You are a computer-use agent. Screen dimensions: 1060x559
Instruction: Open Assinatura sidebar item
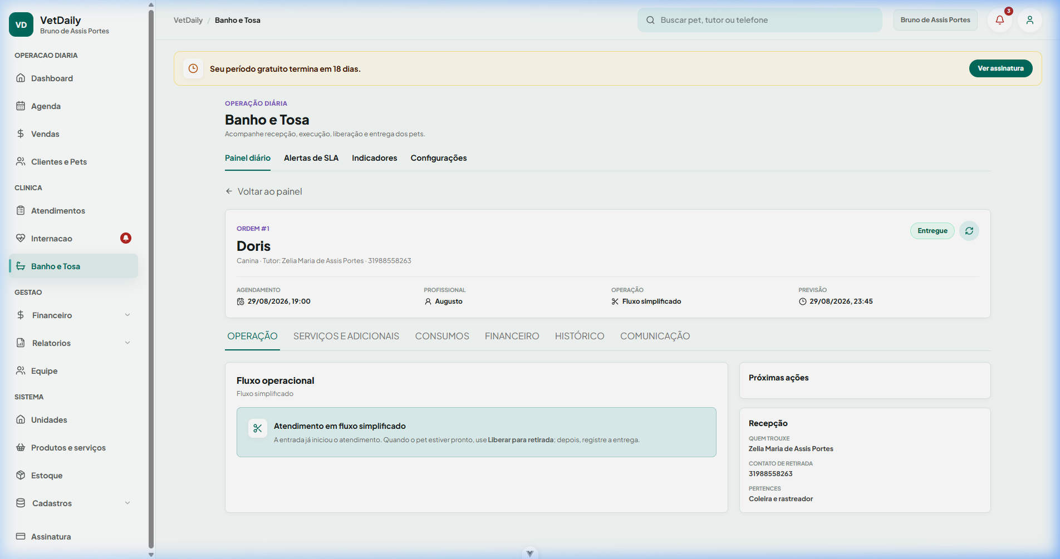click(73, 537)
